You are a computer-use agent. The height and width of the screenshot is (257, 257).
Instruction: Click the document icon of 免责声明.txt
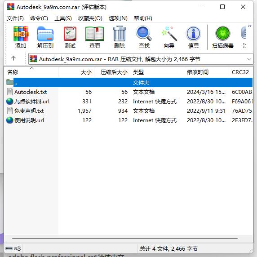10,111
